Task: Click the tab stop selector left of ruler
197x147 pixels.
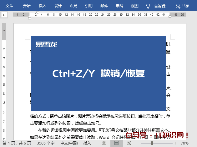Action: click(x=4, y=15)
